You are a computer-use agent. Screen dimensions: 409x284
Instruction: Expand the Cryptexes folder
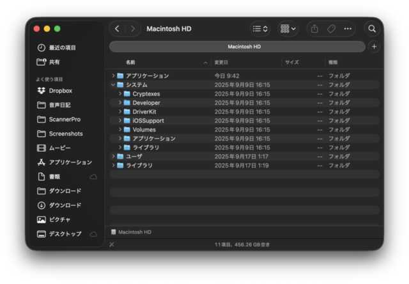point(120,94)
